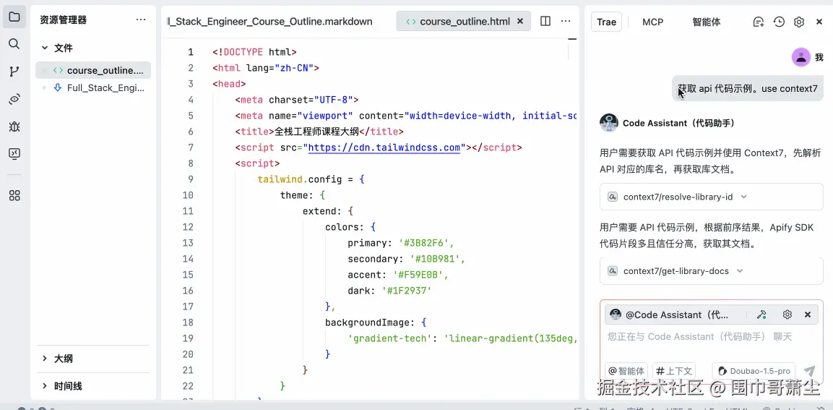Open the Extensions grid icon
833x410 pixels.
point(14,196)
